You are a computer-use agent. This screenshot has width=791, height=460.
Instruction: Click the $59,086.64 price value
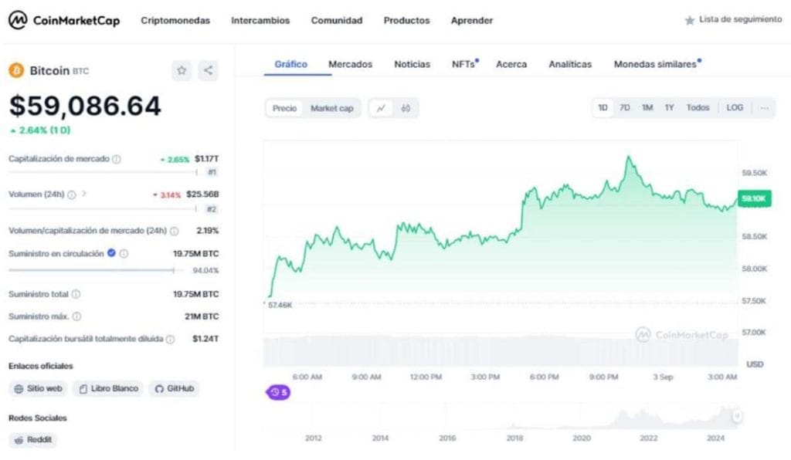[85, 106]
